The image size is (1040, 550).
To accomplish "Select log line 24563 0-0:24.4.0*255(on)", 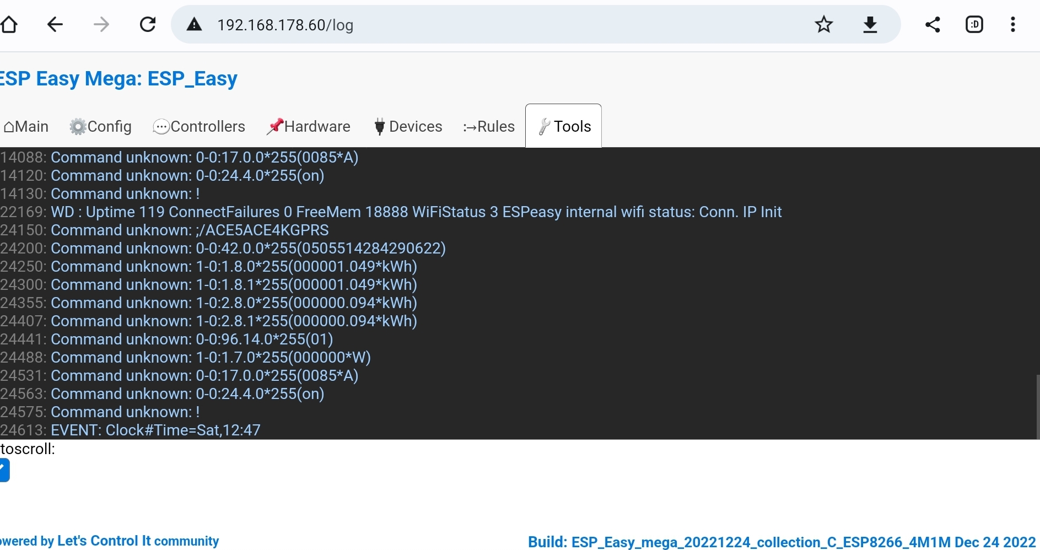I will (x=162, y=394).
